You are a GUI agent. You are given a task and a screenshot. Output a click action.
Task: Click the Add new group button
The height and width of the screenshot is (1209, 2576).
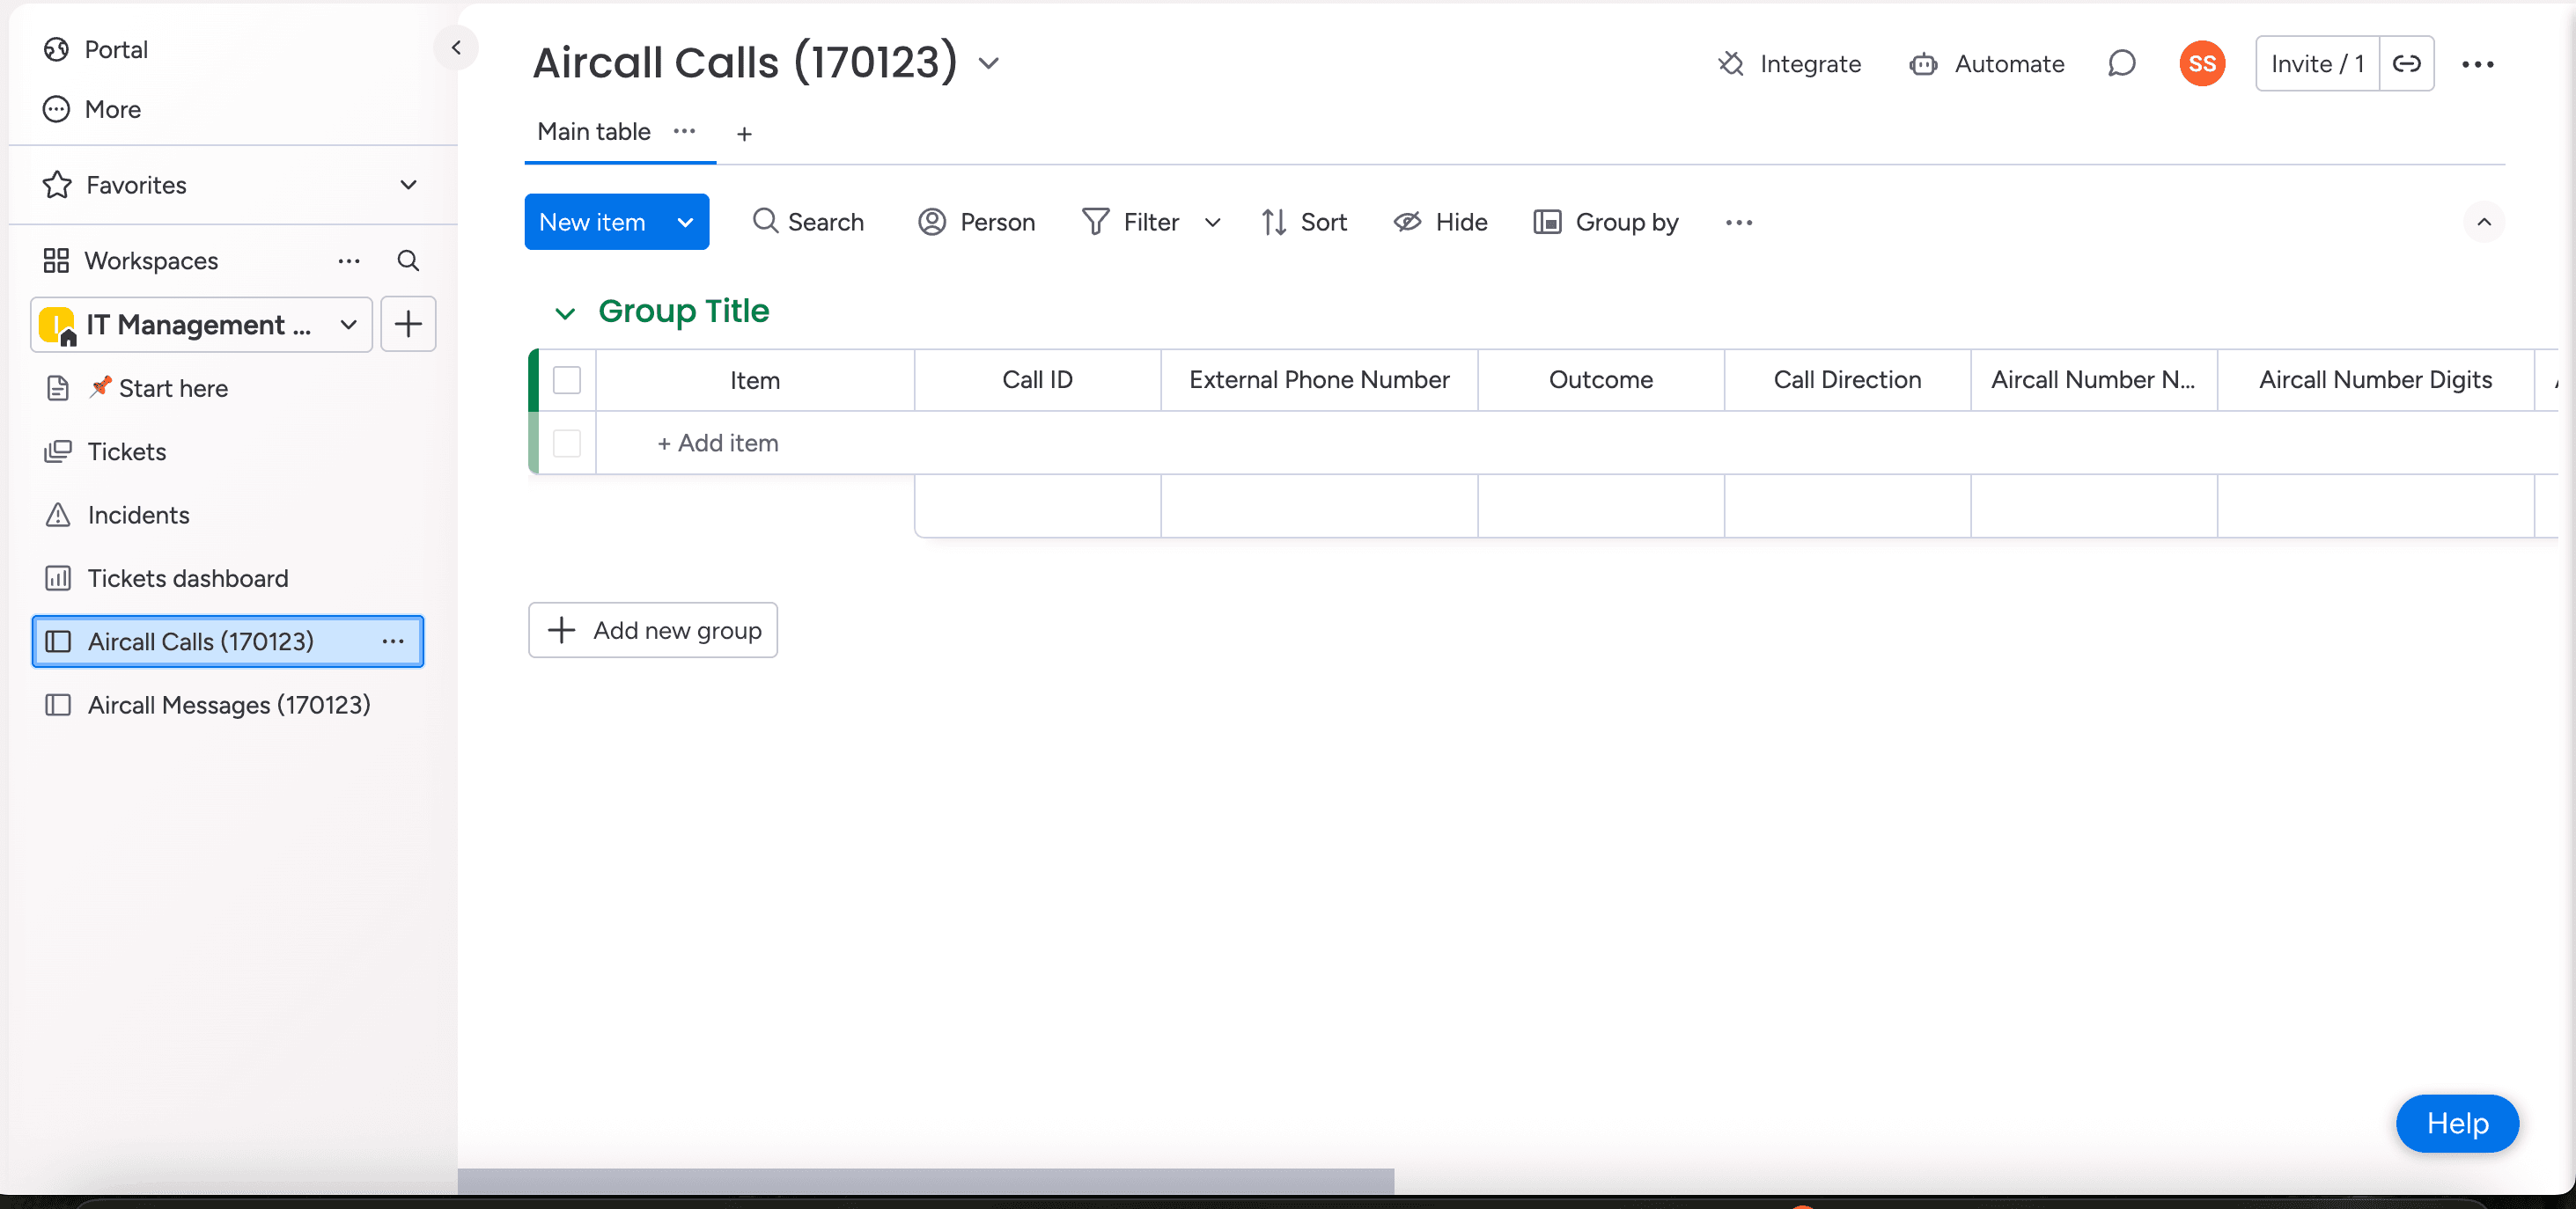tap(653, 631)
